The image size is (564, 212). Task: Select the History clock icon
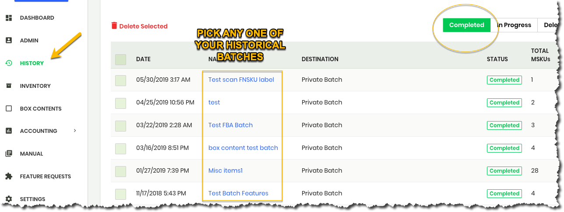click(8, 63)
